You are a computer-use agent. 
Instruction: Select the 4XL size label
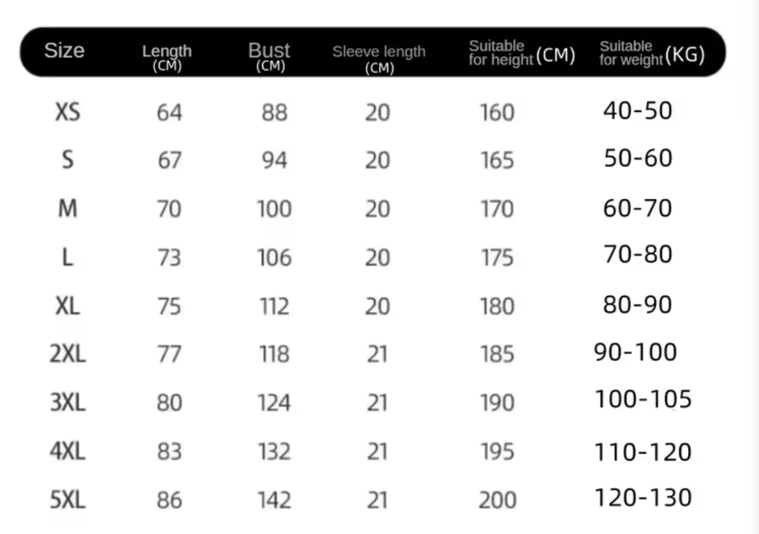(x=68, y=451)
